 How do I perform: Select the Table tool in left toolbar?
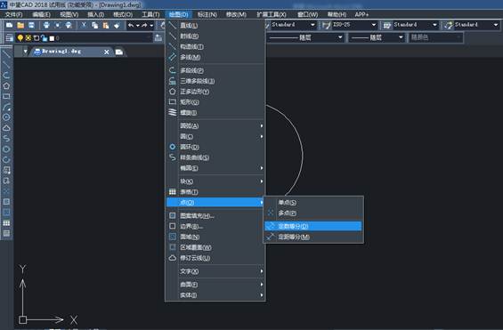point(6,222)
